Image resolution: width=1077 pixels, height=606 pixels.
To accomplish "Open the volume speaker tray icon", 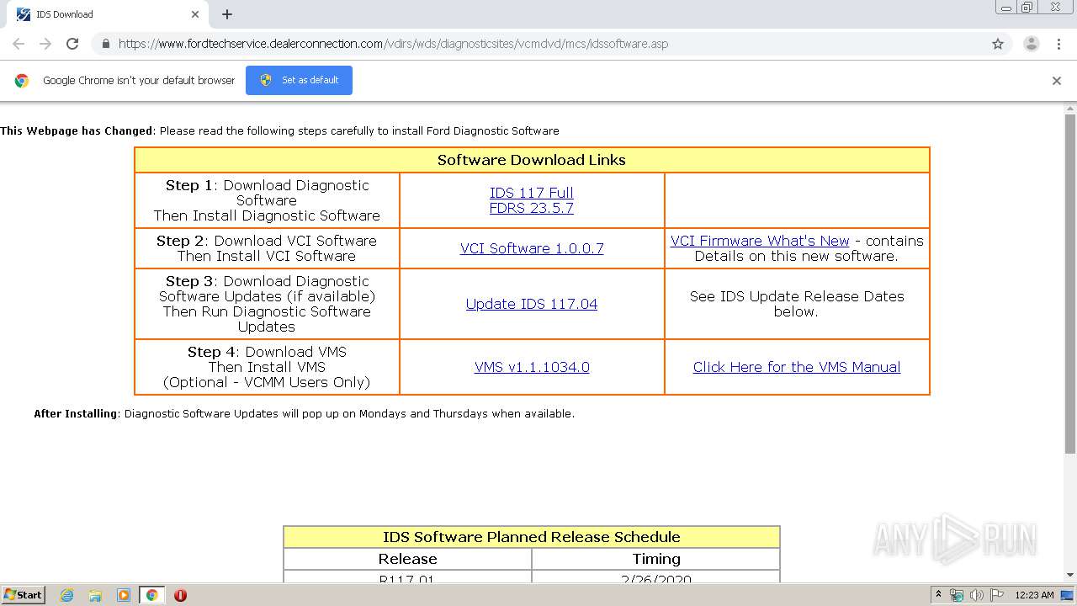I will point(976,595).
